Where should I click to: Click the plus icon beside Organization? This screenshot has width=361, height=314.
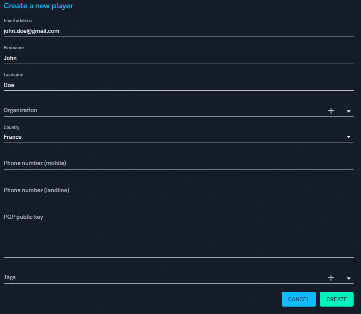(331, 111)
